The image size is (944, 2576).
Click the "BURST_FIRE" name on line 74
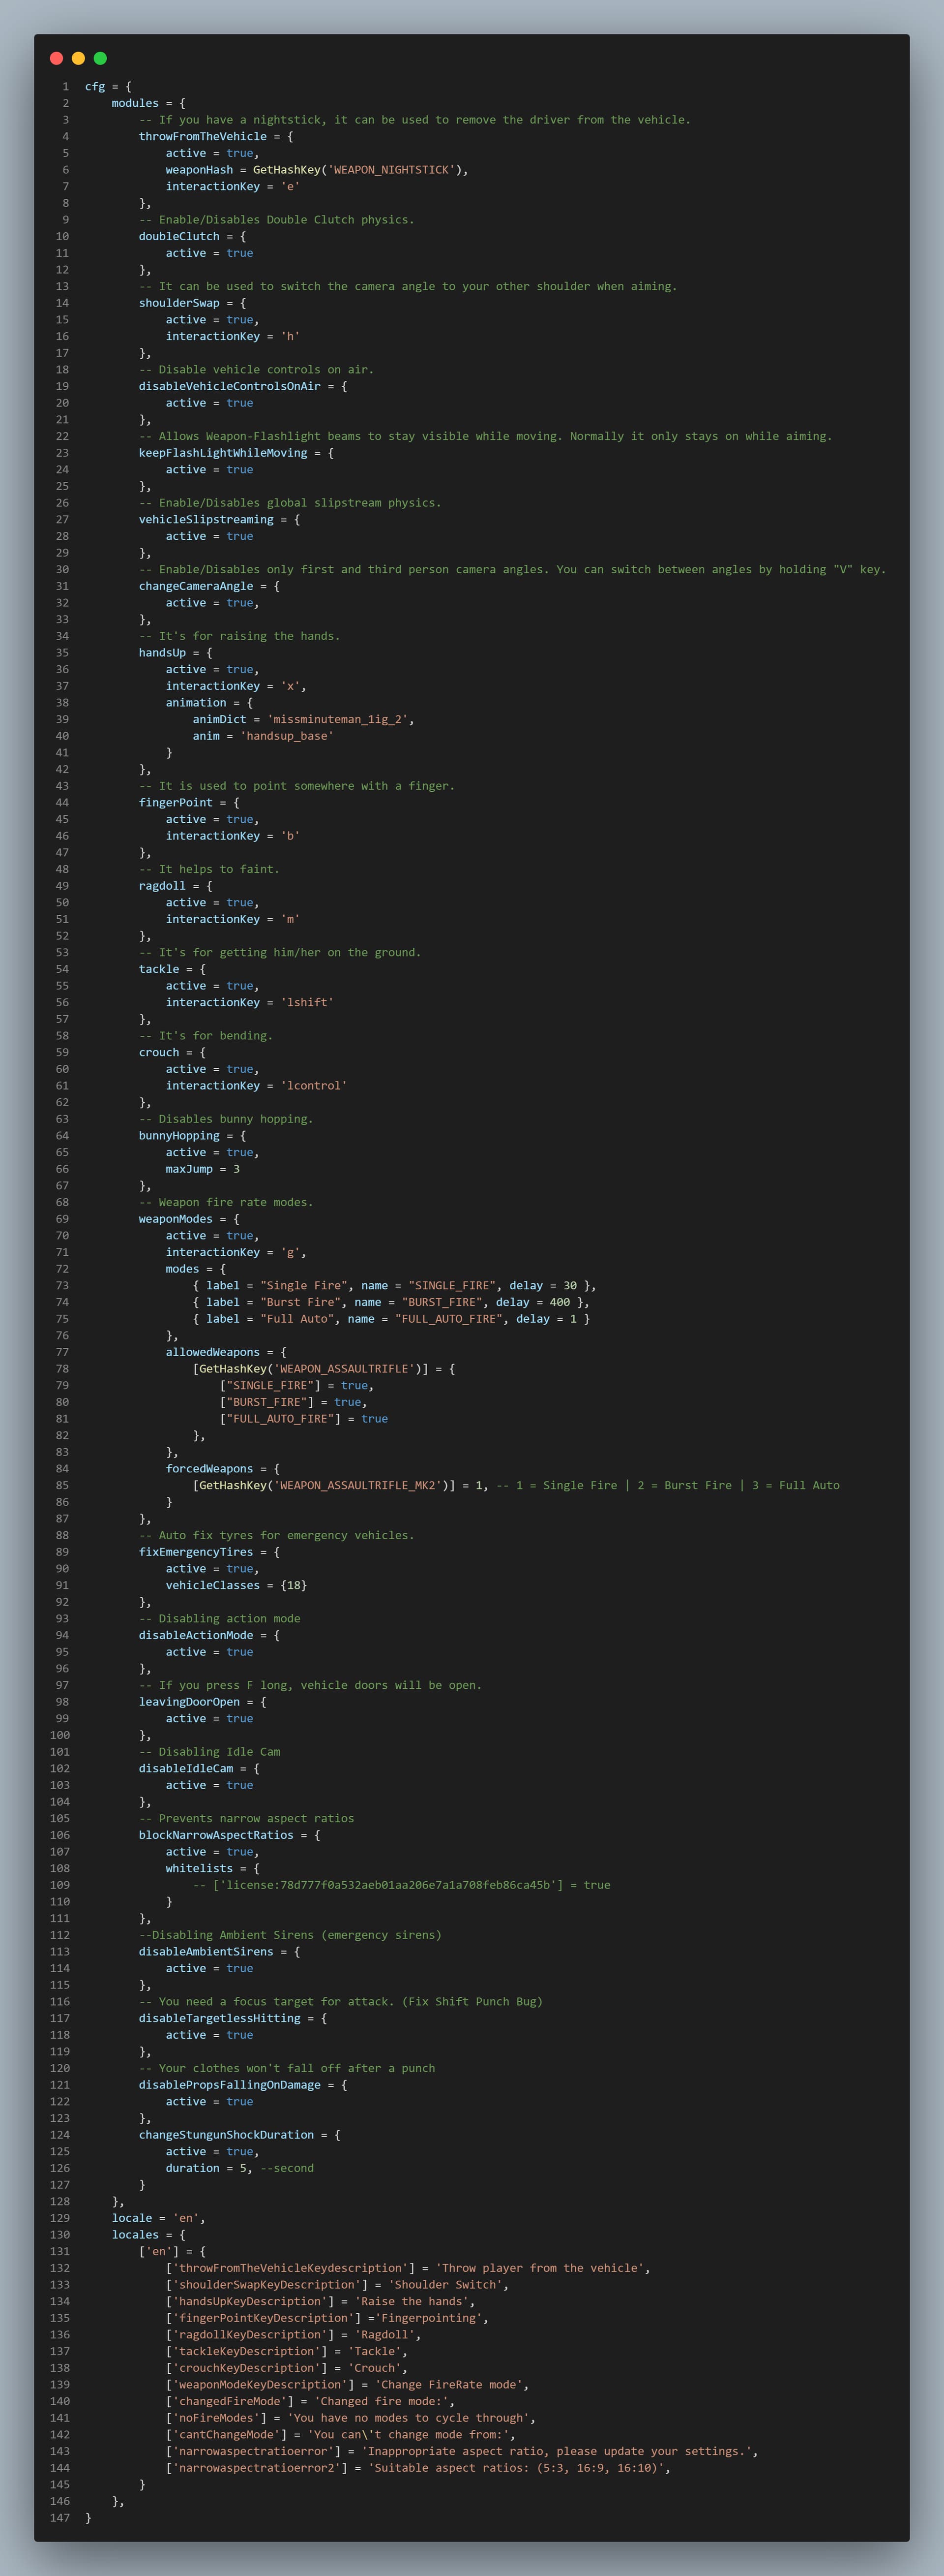pos(442,1303)
